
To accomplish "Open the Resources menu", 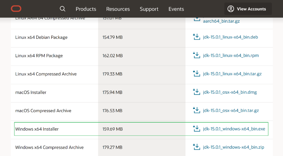I will [118, 9].
